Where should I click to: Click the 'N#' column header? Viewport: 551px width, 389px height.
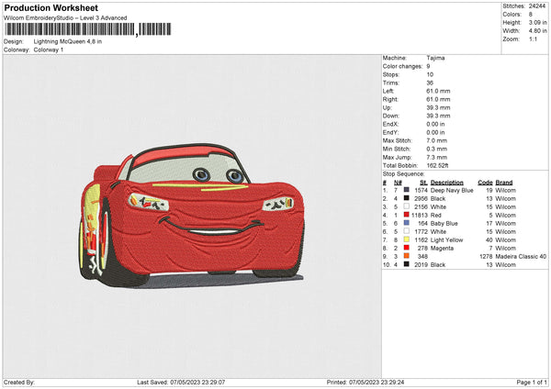click(x=398, y=183)
